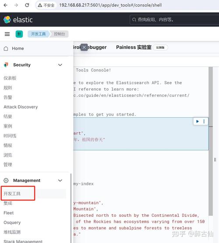Open 规则 under Security
The width and height of the screenshot is (219, 243).
[x=8, y=88]
